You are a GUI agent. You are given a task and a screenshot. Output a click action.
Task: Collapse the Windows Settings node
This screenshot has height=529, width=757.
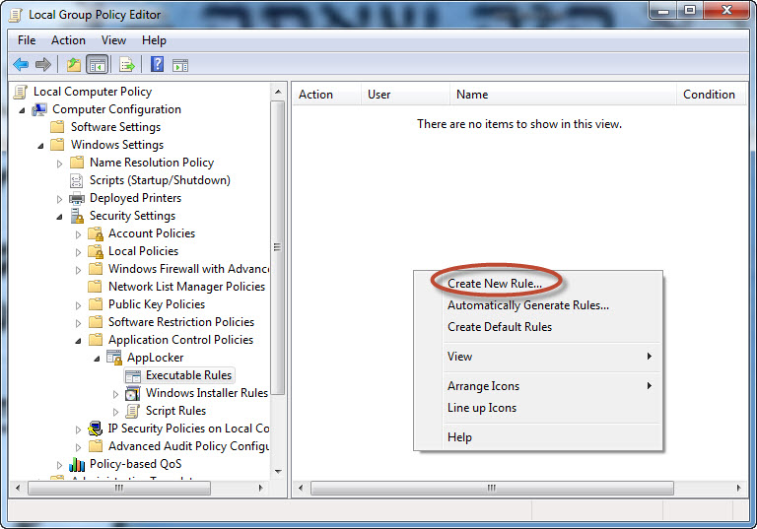click(40, 146)
